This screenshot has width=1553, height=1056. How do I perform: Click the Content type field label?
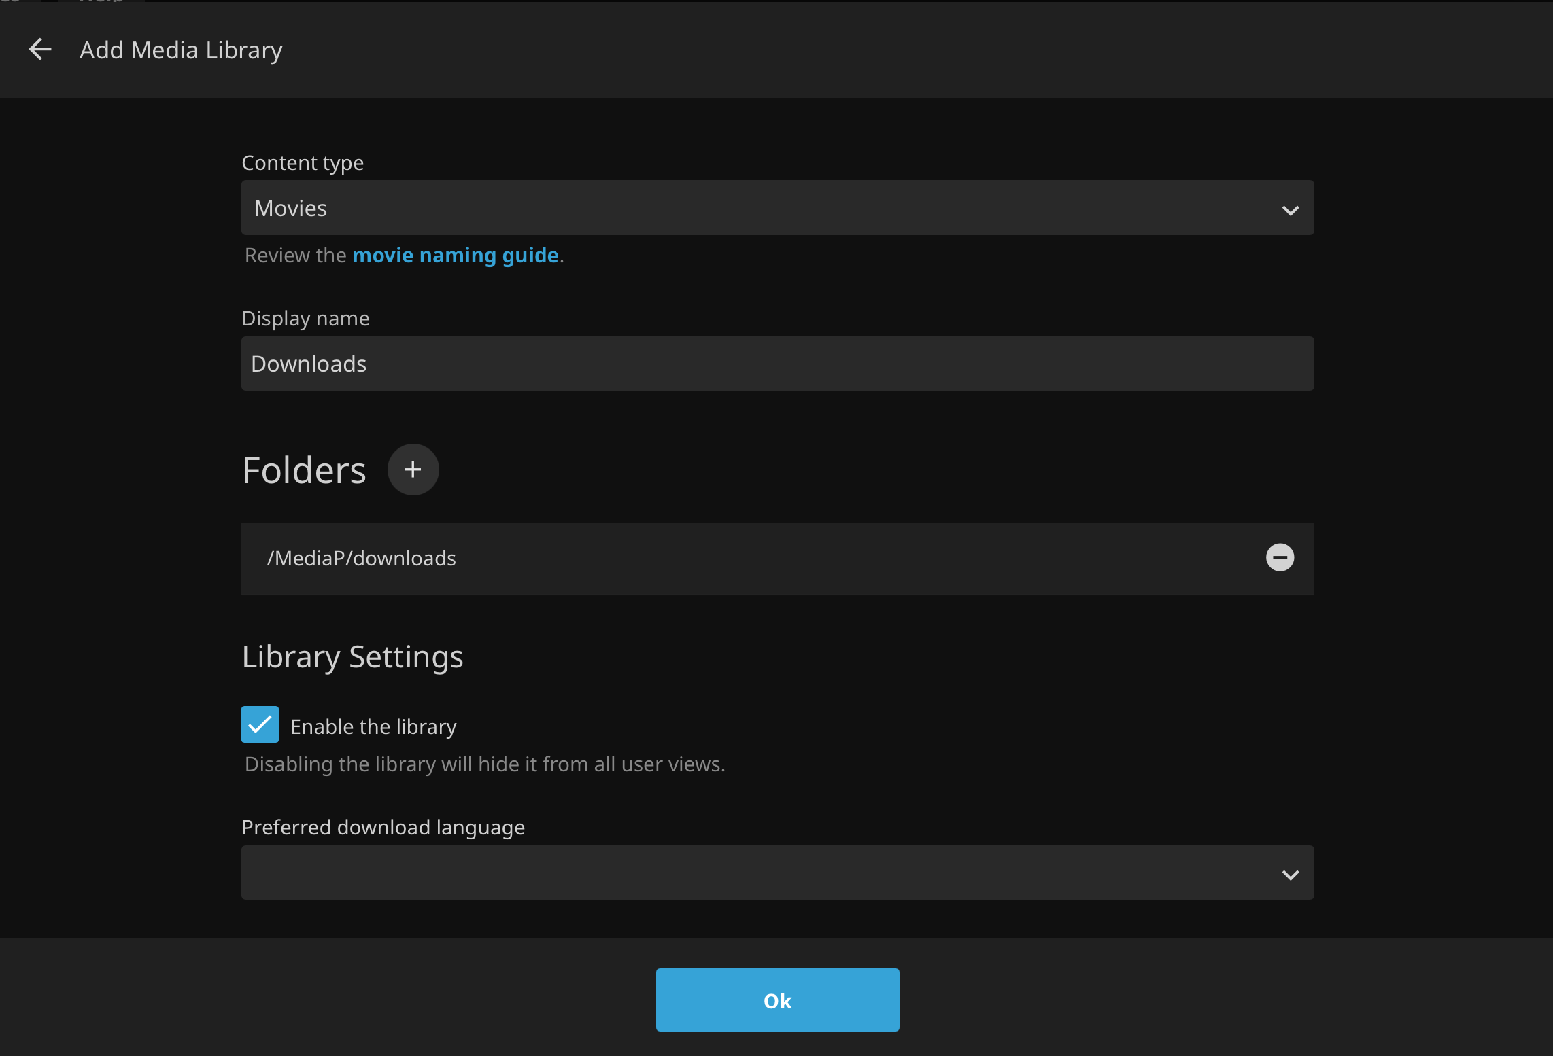click(x=303, y=163)
